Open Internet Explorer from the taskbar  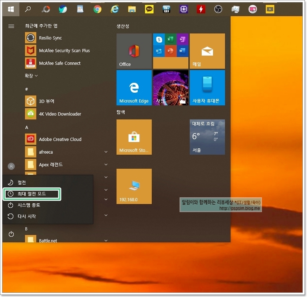click(x=114, y=9)
